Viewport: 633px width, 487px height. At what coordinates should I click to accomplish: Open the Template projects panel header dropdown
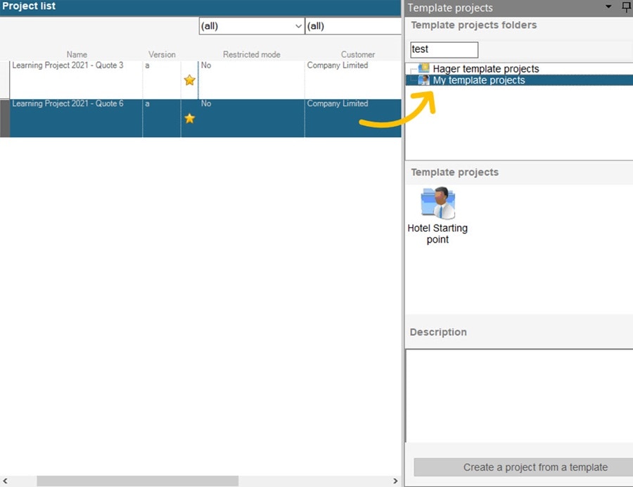[x=609, y=8]
